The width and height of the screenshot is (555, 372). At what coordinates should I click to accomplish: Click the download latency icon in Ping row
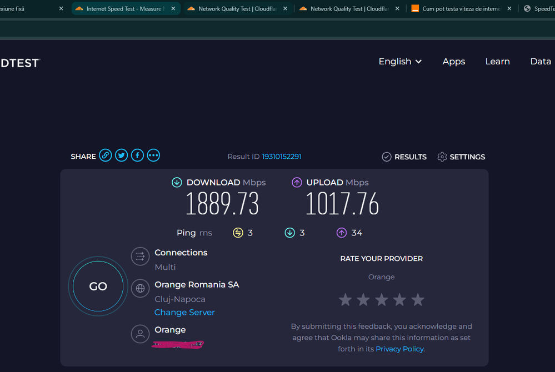tap(290, 233)
